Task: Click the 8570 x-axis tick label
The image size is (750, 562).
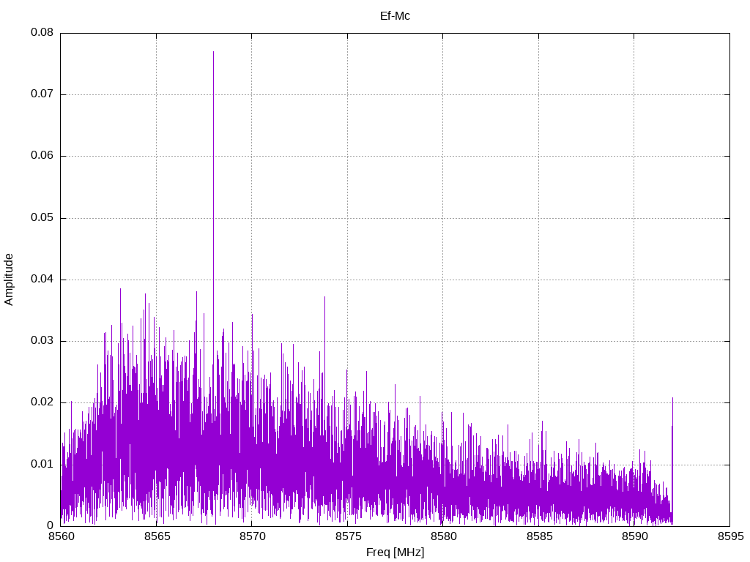Action: coord(251,538)
